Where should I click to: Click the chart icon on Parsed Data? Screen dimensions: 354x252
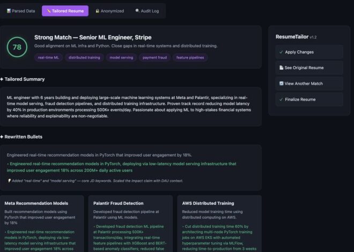[x=9, y=11]
